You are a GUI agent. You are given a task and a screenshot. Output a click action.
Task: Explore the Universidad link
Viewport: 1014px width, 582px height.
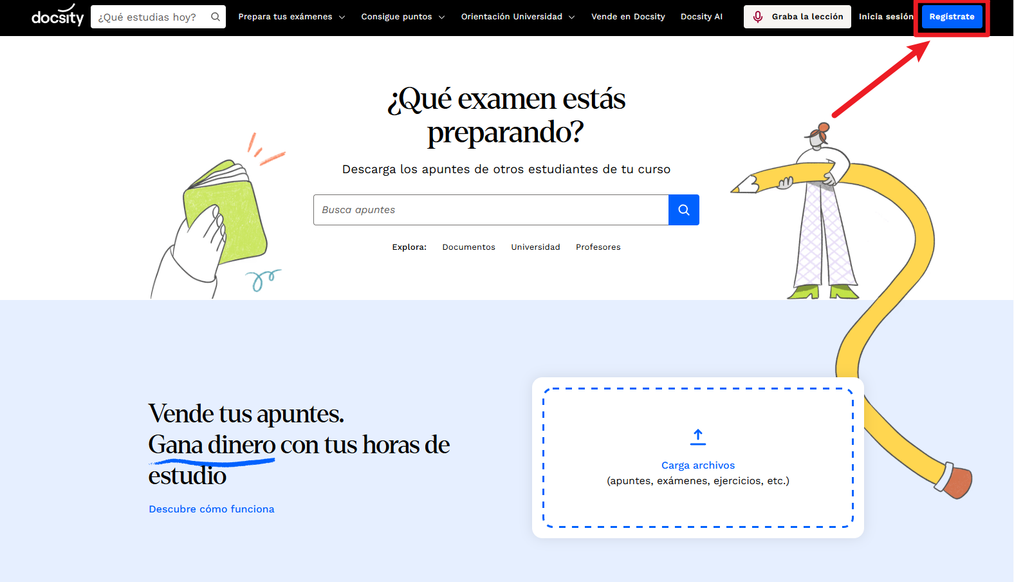tap(535, 247)
